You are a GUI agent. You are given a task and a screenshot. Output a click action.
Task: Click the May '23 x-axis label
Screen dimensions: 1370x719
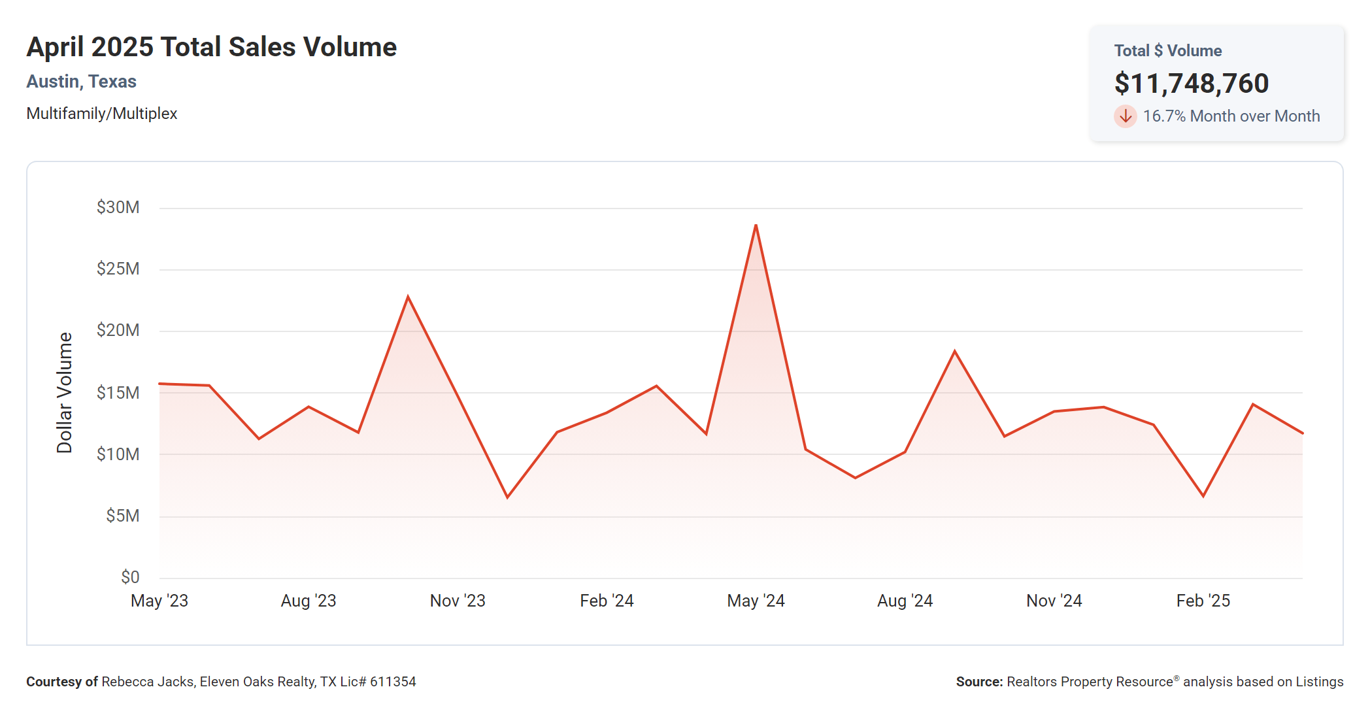point(159,601)
